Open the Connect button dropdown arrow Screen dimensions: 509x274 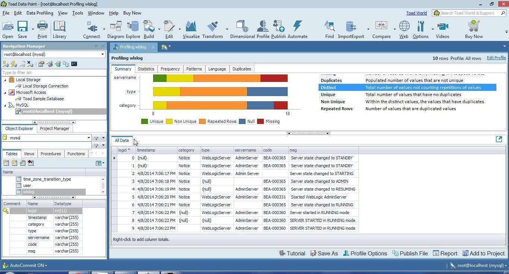(104, 29)
